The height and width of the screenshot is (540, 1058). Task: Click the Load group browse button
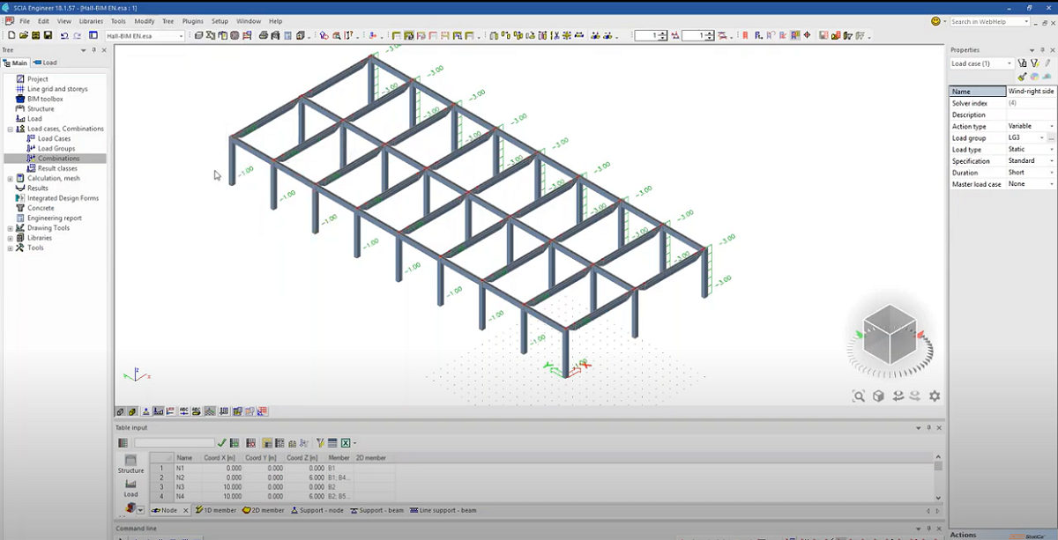(x=1051, y=138)
